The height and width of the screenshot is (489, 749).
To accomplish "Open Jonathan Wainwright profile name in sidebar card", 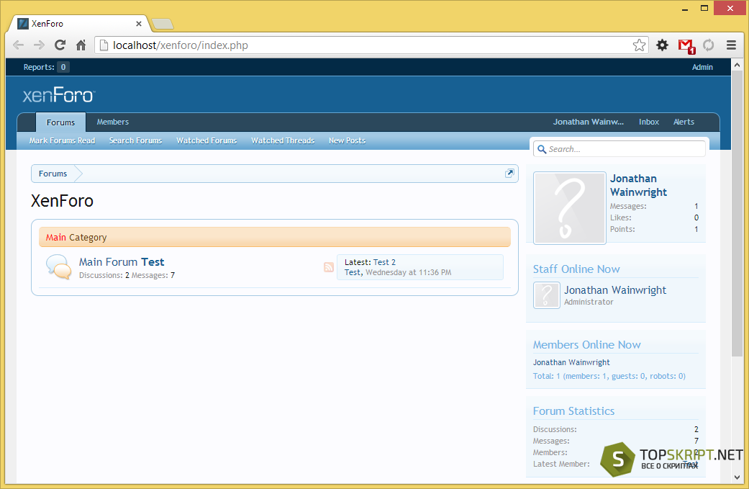I will pos(638,185).
